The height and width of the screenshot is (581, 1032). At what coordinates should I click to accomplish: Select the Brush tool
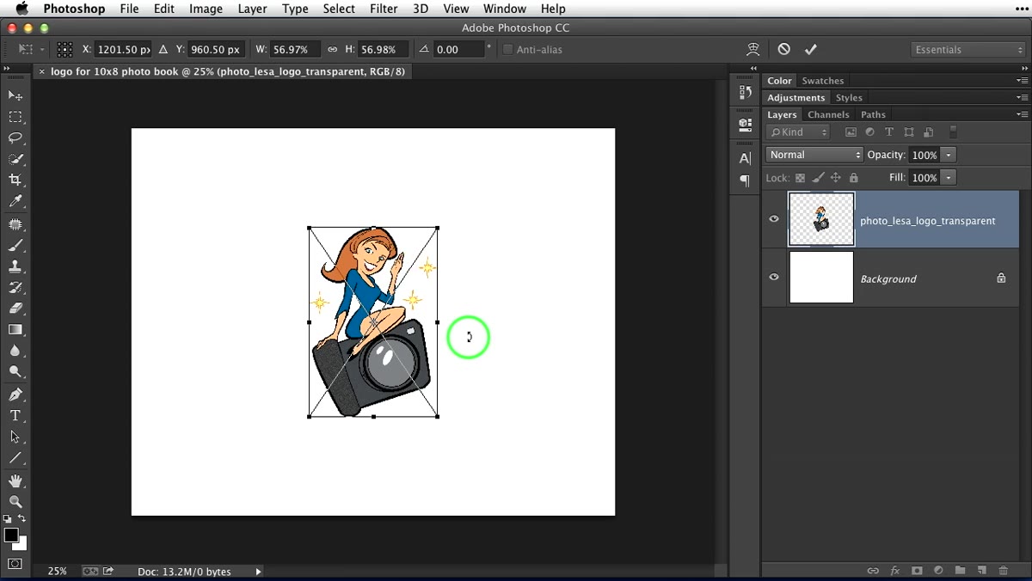coord(15,245)
